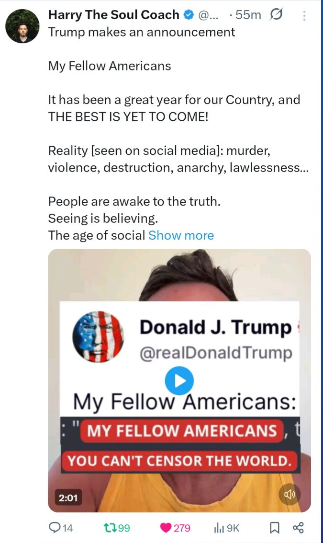Click the YOU CAN'T CENSOR THE WORLD caption
The height and width of the screenshot is (543, 323).
[x=179, y=461]
